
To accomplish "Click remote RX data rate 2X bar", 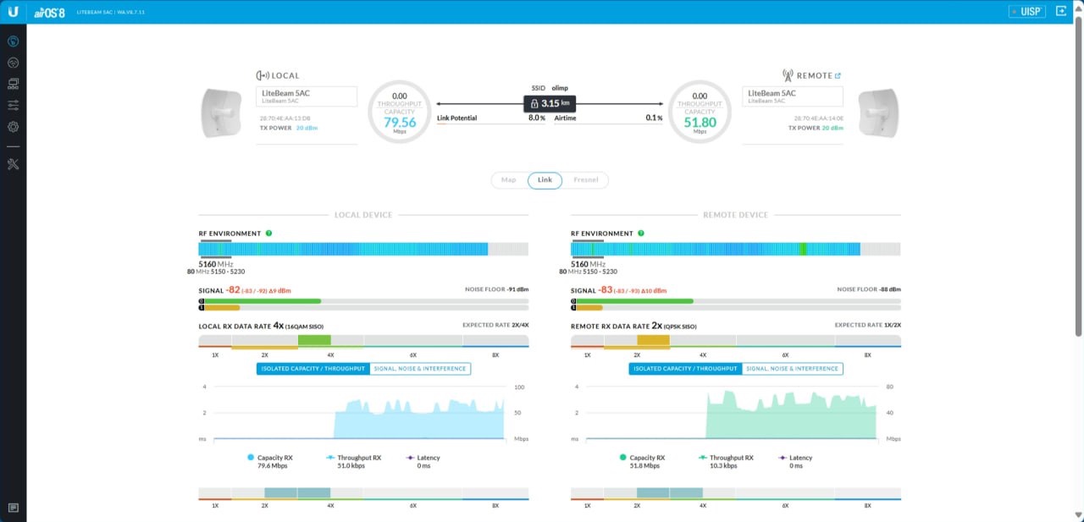I will (x=736, y=341).
